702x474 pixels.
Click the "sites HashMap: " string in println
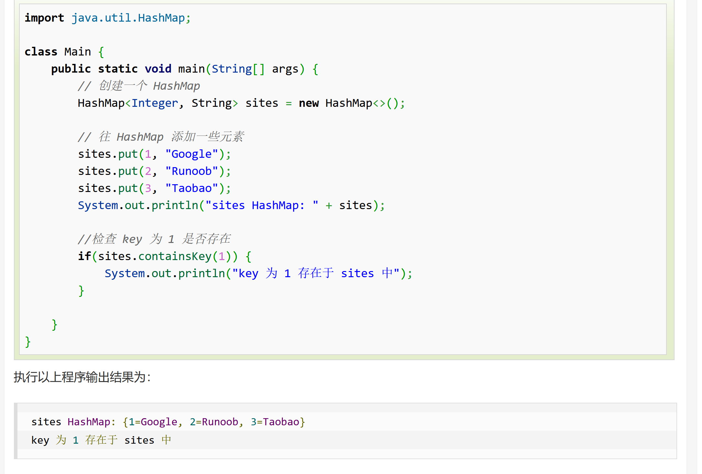262,205
